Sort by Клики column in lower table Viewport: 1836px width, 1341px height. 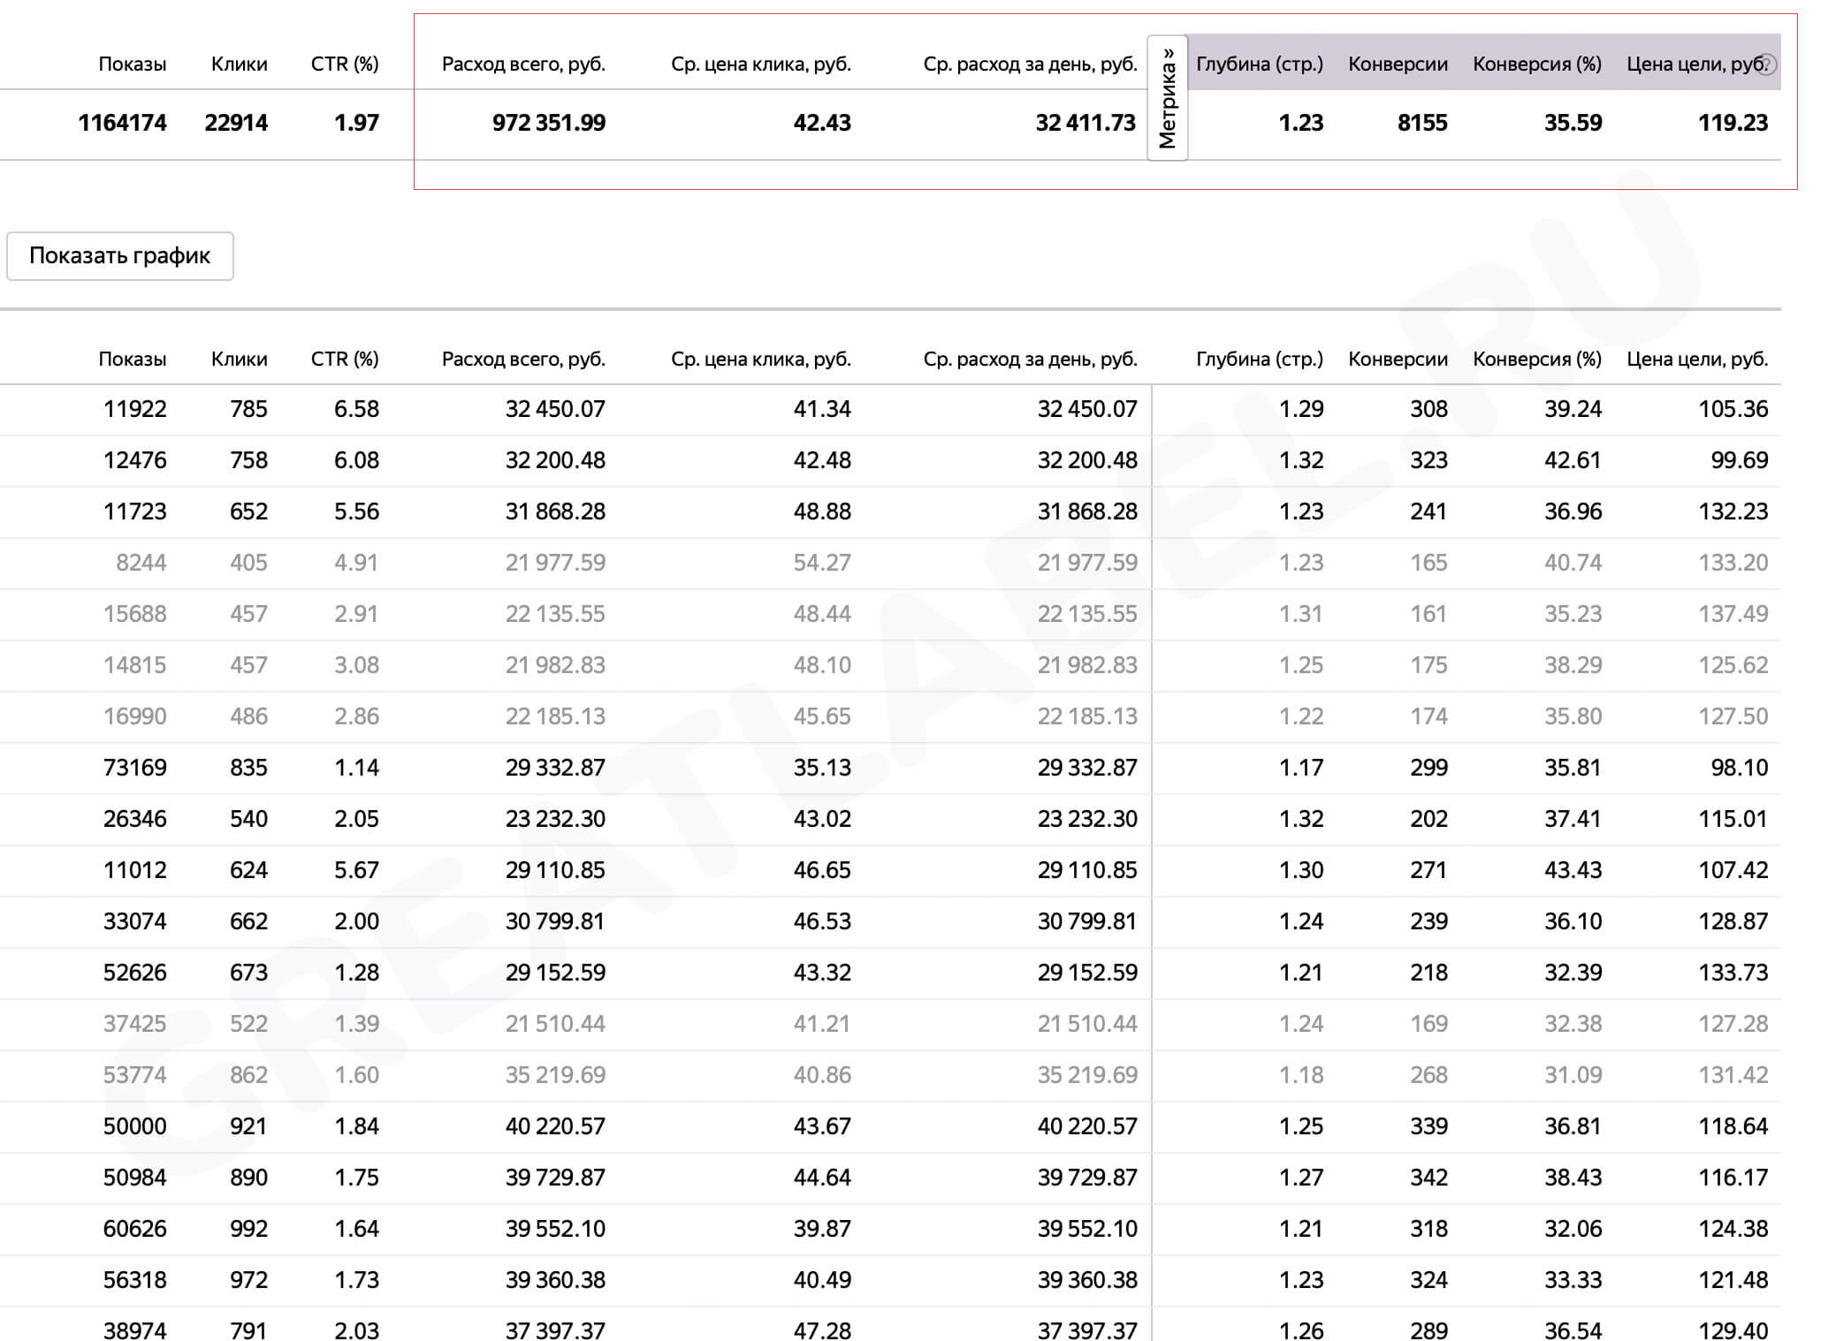(x=240, y=359)
